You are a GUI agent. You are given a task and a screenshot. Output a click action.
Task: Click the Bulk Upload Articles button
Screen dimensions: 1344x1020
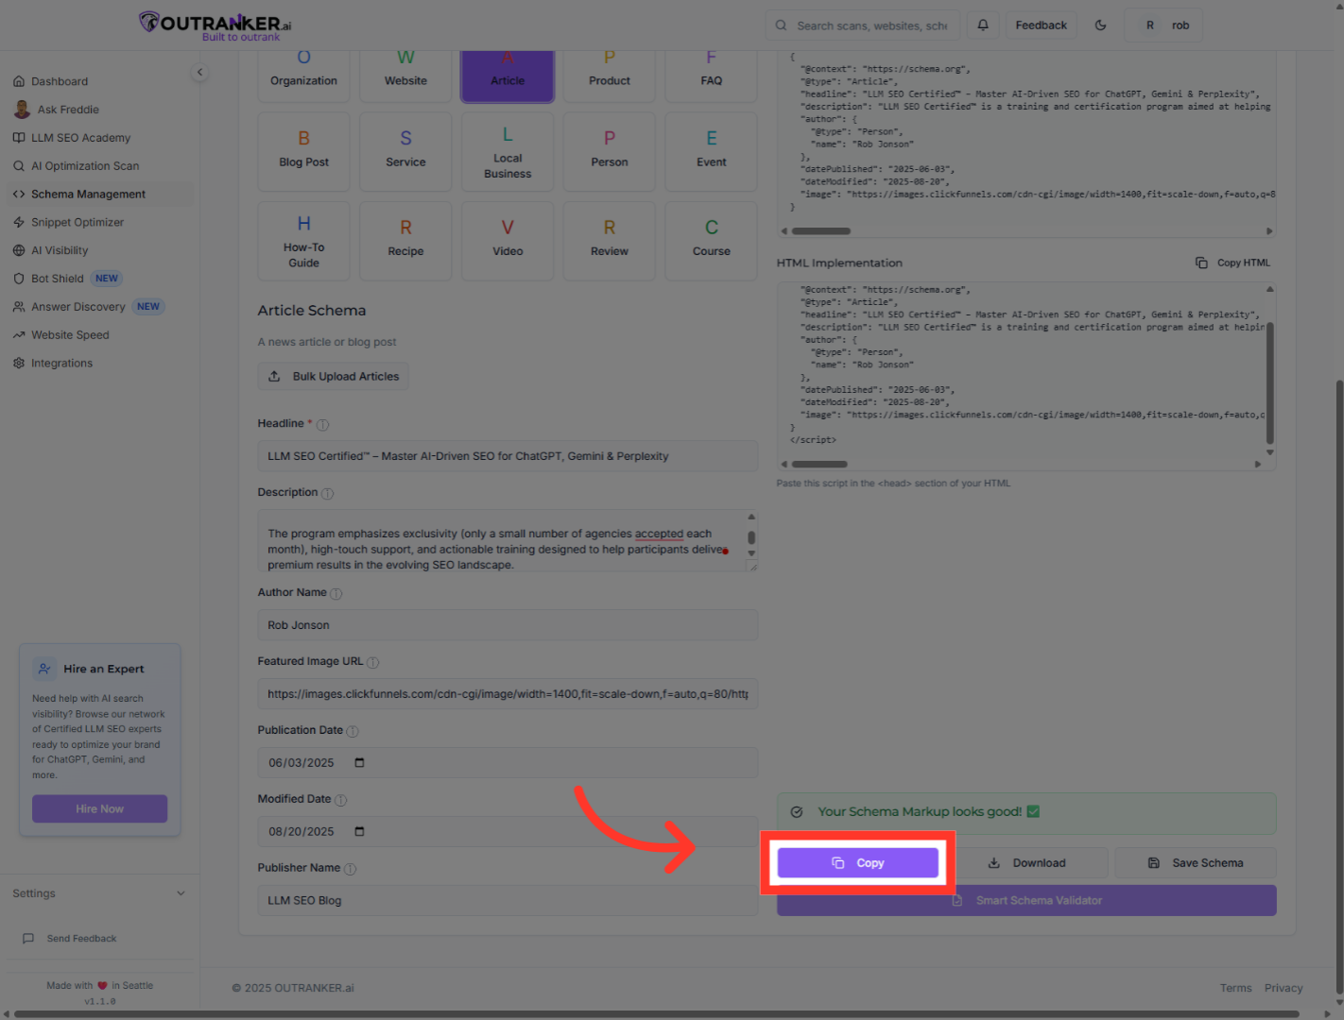[x=334, y=377]
